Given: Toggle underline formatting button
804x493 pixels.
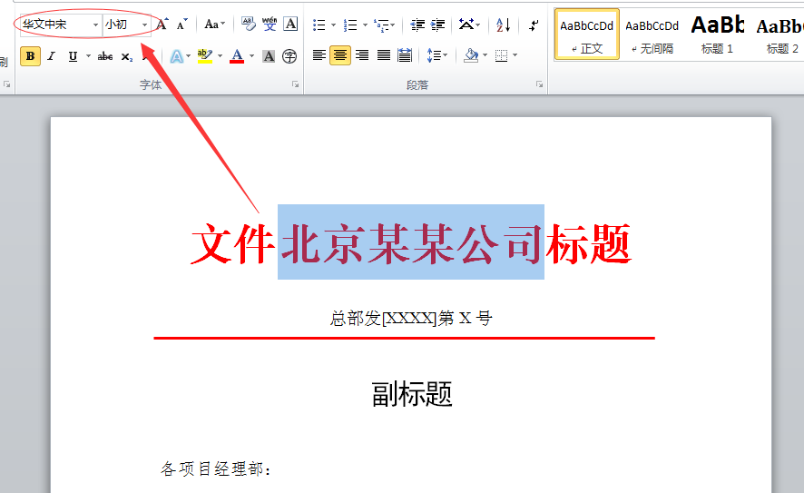Looking at the screenshot, I should [73, 56].
